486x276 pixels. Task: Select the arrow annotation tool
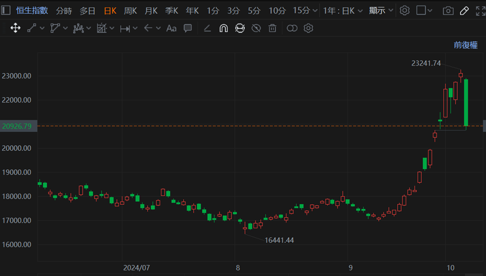[148, 28]
